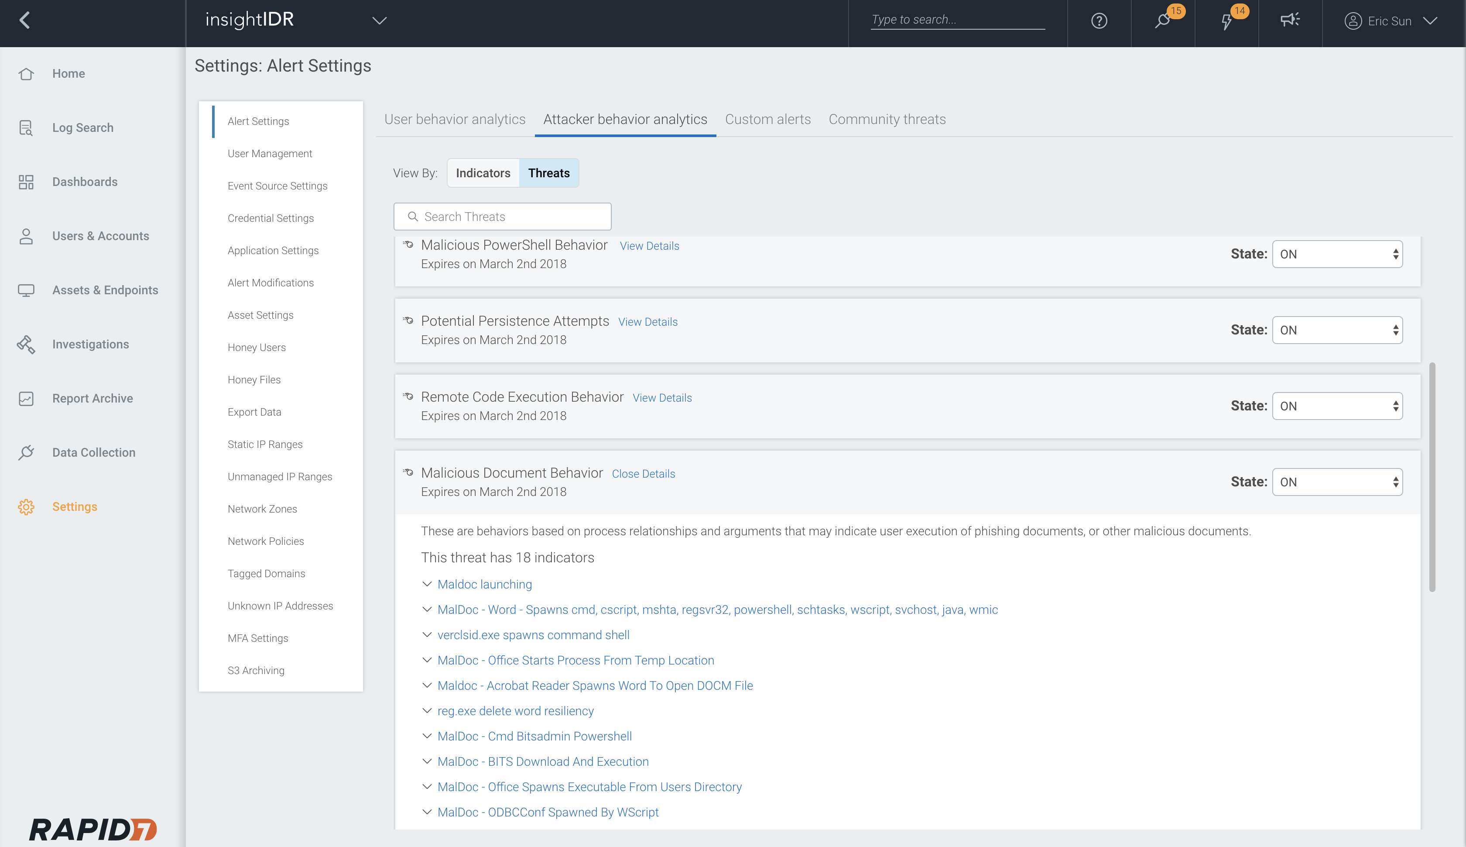Switch to Custom alerts tab
Viewport: 1466px width, 847px height.
[x=767, y=119]
